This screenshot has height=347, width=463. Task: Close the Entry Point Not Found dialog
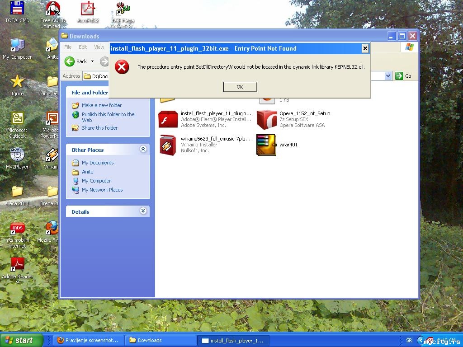(x=365, y=48)
